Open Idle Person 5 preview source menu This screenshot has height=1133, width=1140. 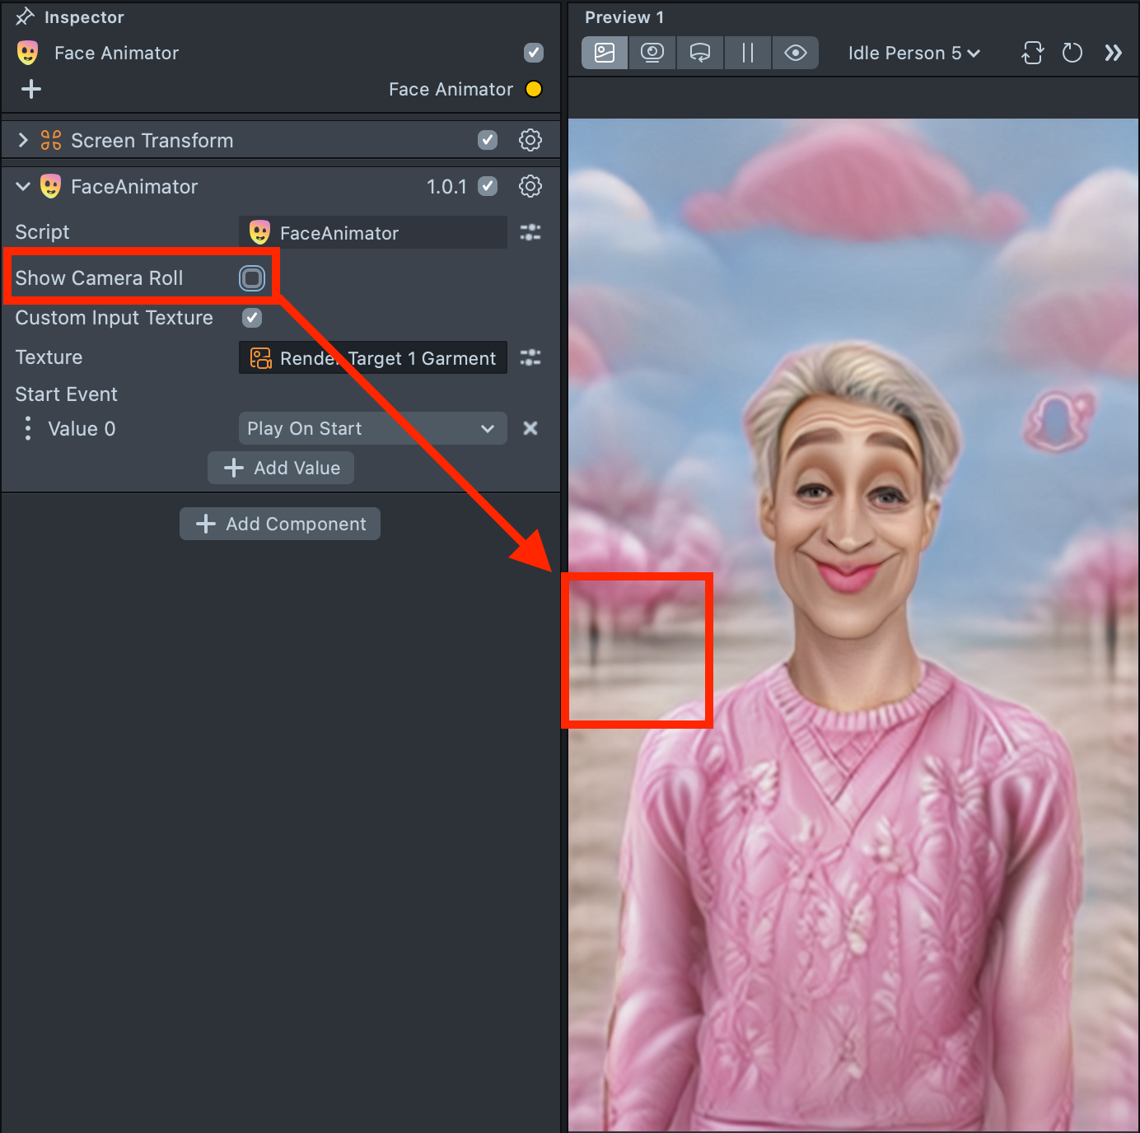913,53
